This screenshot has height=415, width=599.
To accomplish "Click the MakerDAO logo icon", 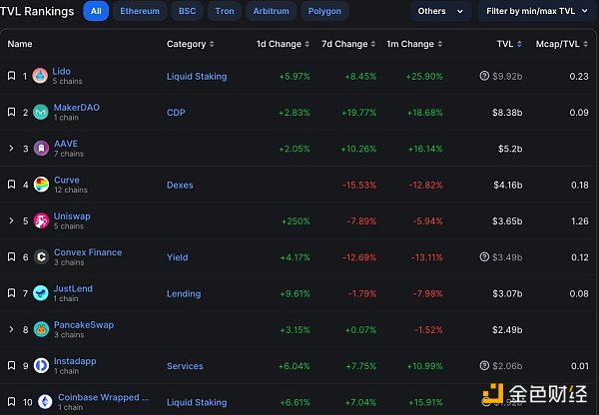I will click(40, 112).
